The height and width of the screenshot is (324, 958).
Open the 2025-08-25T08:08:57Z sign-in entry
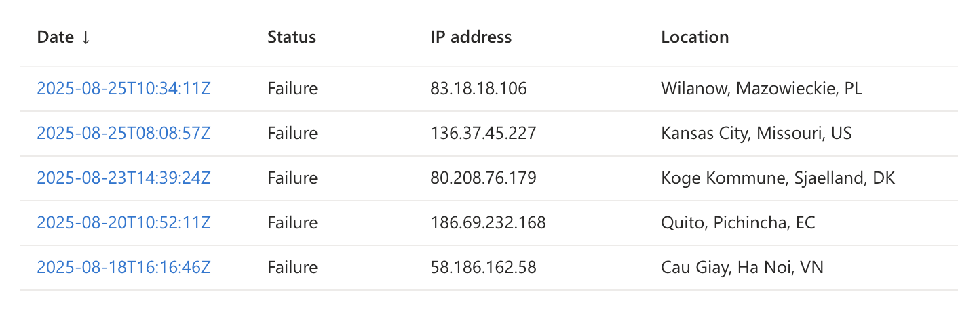point(123,134)
